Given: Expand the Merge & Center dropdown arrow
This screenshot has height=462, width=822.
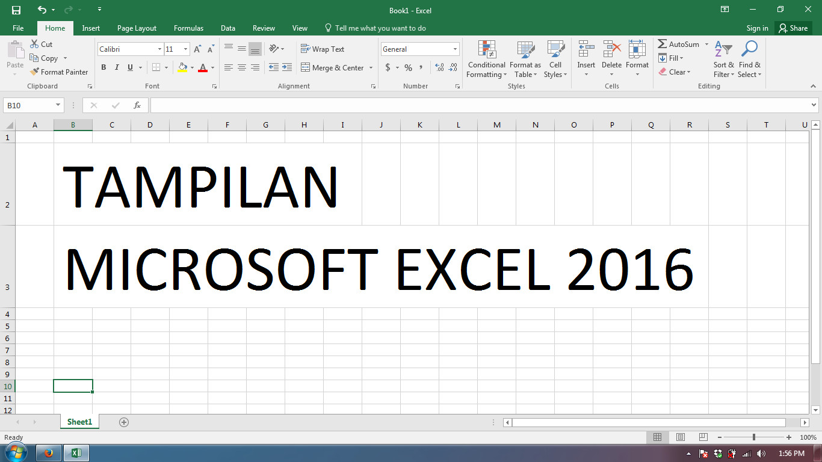Looking at the screenshot, I should tap(371, 68).
